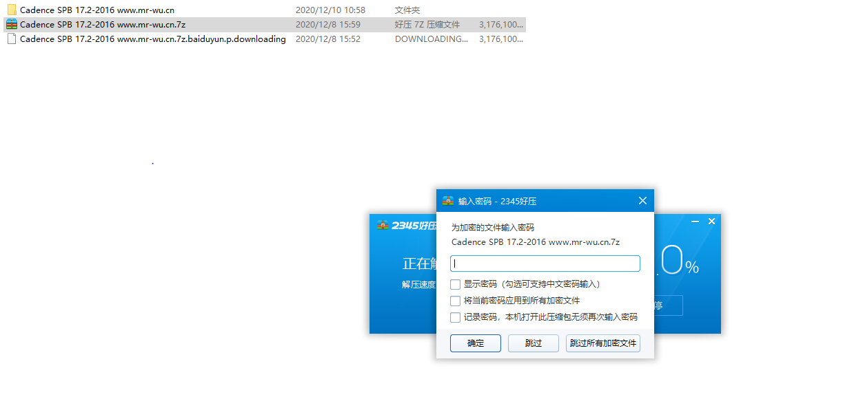Screen dimensions: 852x419
Task: Click the blank file icon of the baiduyun.p.downloading file
Action: point(12,39)
